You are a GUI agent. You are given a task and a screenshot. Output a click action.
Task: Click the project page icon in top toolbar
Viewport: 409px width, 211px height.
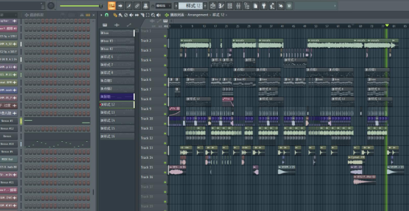[255, 6]
